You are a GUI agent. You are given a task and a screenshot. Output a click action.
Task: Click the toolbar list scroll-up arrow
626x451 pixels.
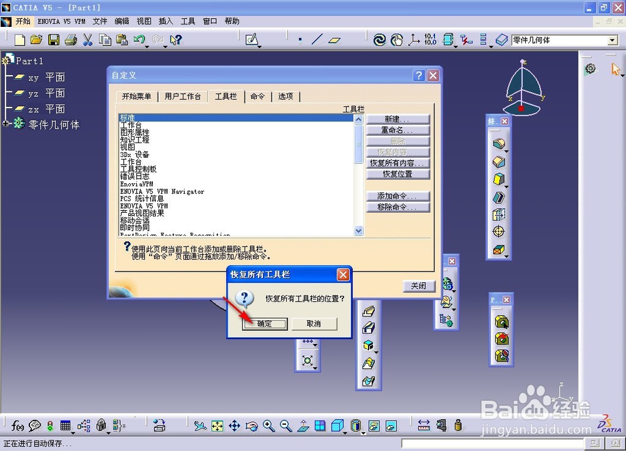click(x=359, y=119)
